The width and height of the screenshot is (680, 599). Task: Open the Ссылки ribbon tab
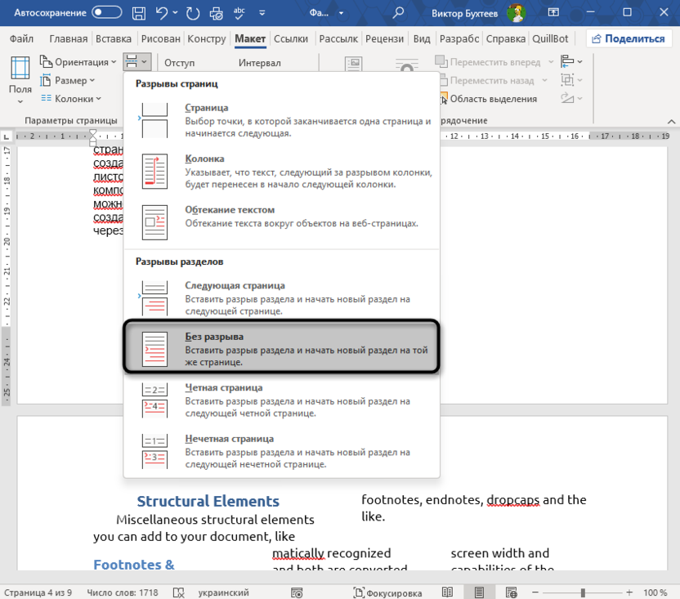[291, 38]
